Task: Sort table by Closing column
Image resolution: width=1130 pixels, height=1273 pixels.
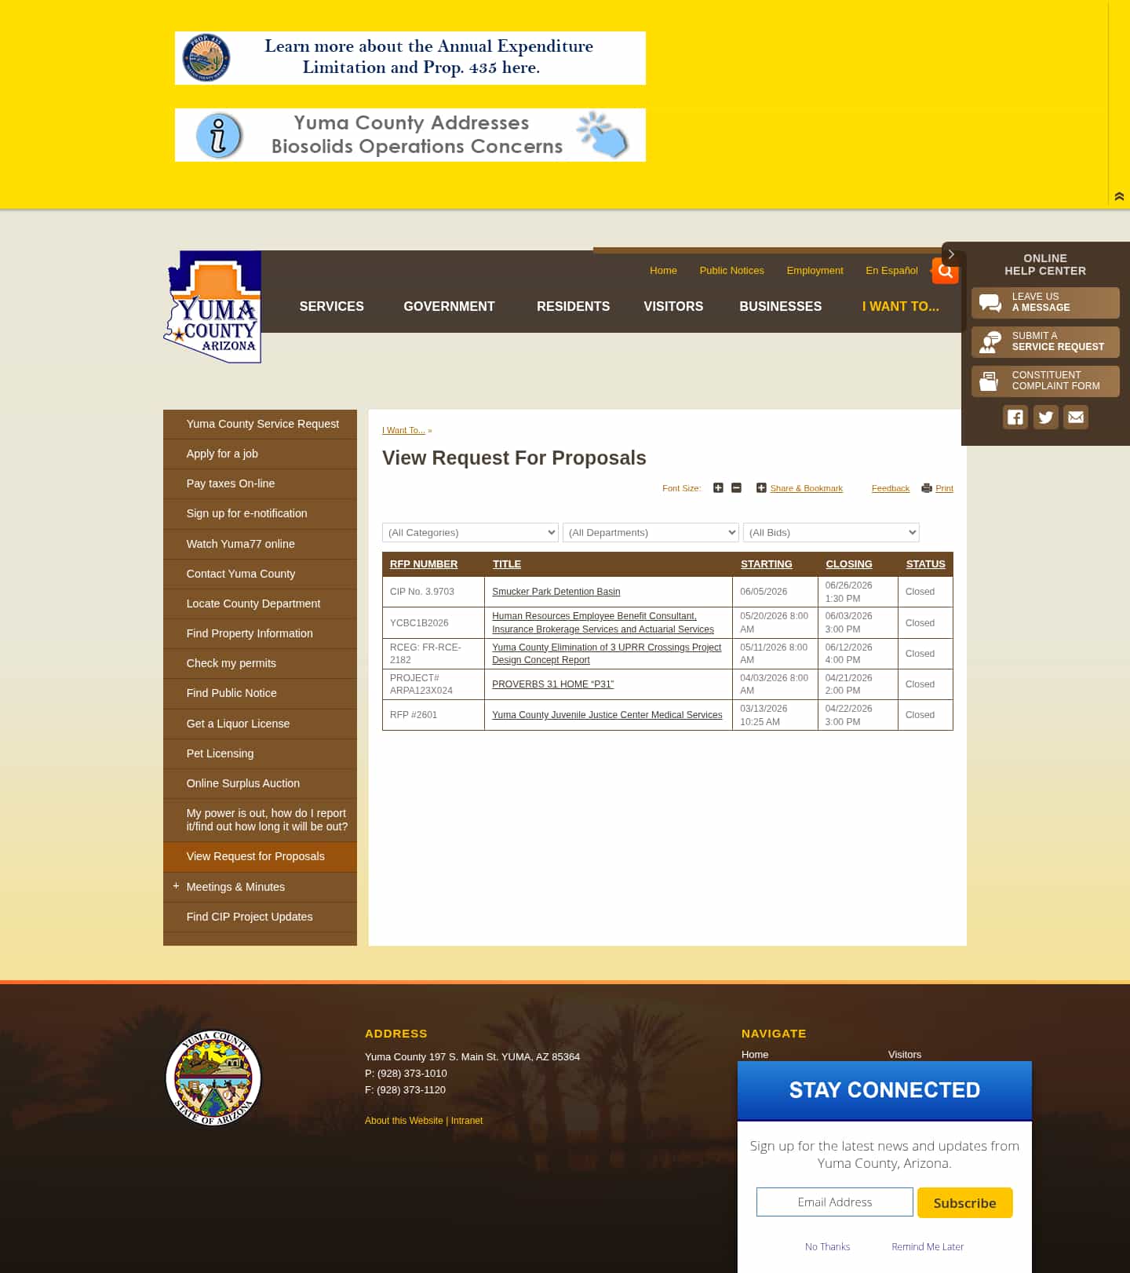Action: (848, 564)
